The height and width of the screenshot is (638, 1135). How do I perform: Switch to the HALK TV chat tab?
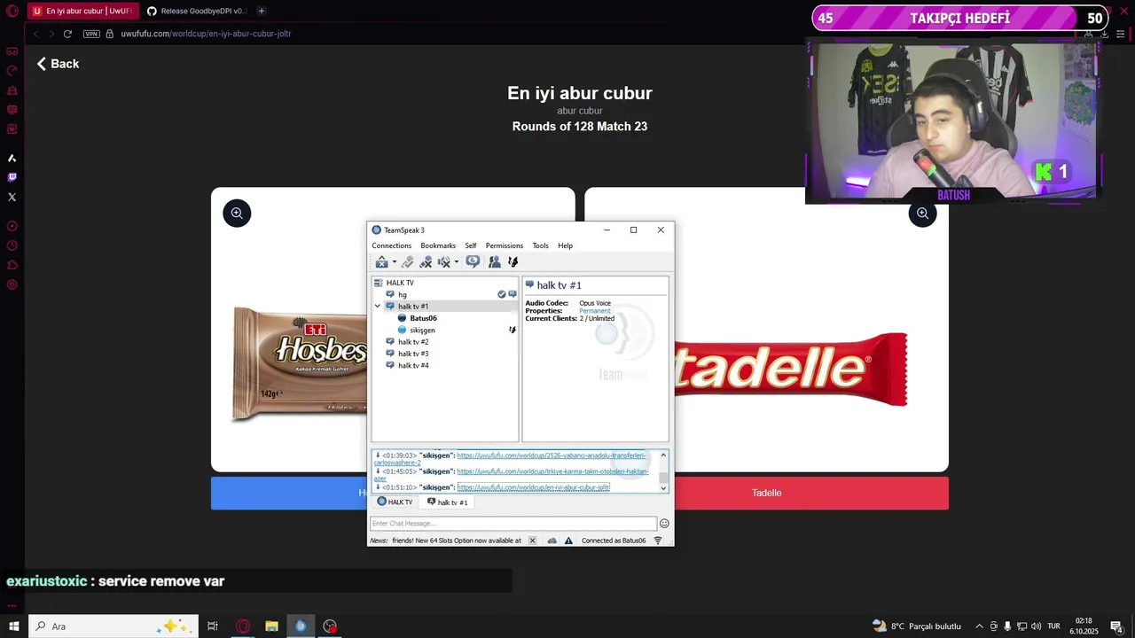click(x=395, y=502)
